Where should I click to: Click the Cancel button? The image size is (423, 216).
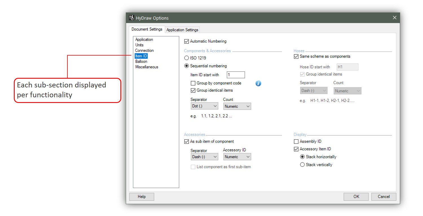tap(384, 197)
